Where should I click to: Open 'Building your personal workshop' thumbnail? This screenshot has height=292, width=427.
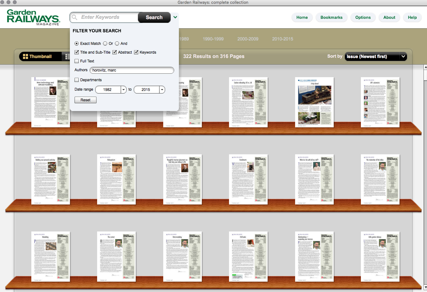point(50,179)
